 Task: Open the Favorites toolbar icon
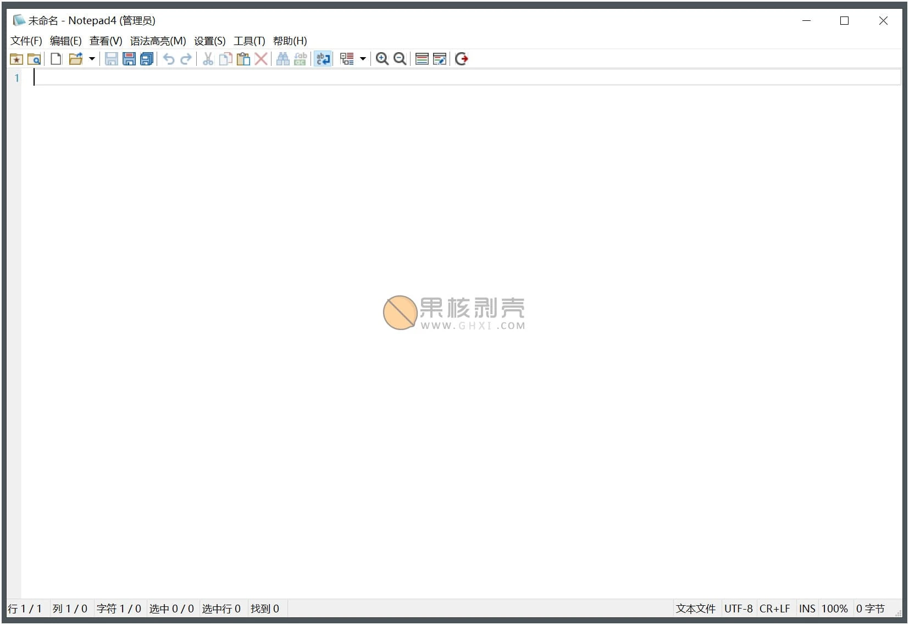[x=16, y=59]
